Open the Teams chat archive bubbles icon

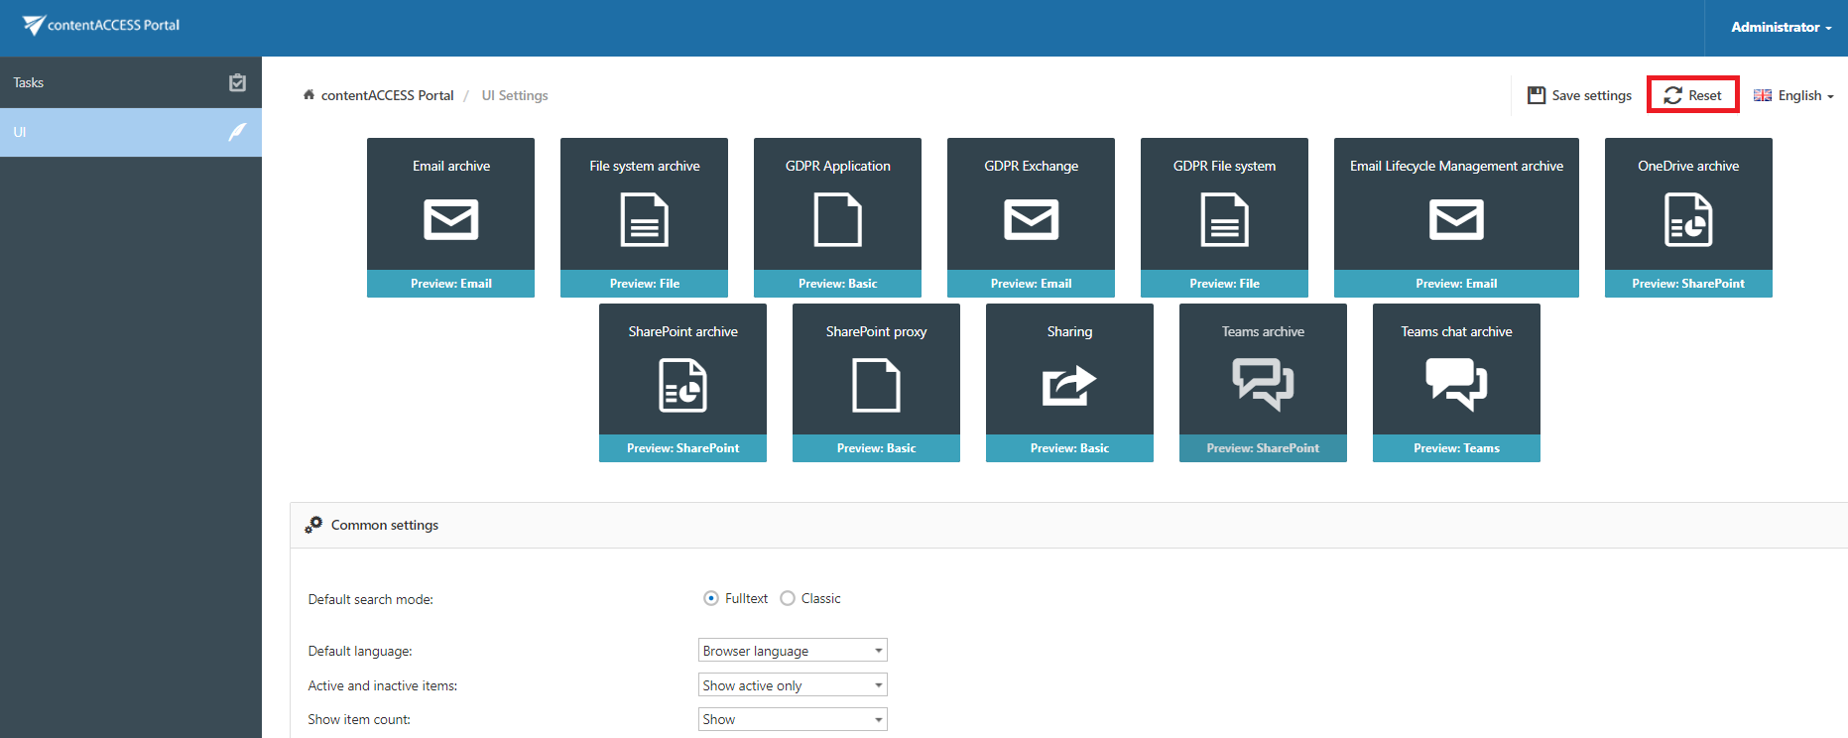[1455, 385]
